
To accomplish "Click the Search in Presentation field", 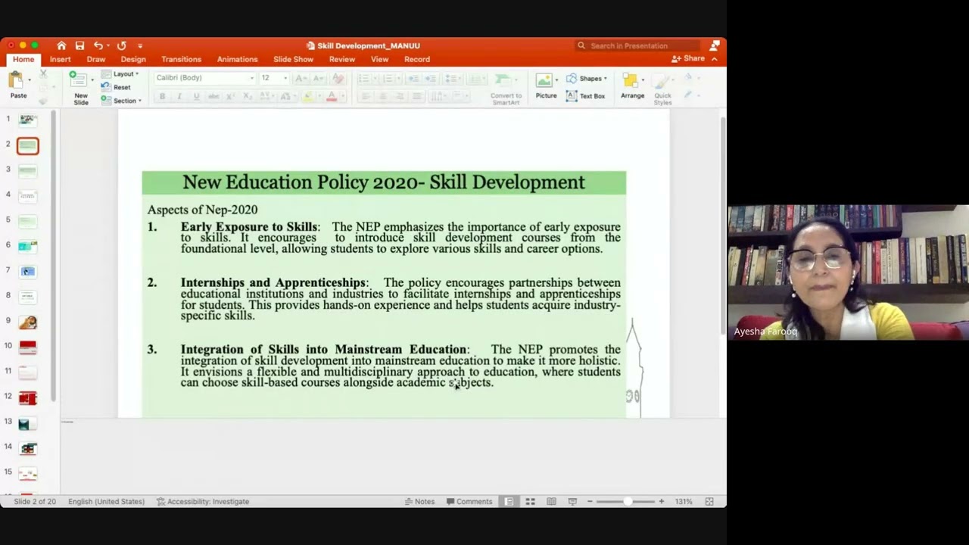I will [637, 45].
